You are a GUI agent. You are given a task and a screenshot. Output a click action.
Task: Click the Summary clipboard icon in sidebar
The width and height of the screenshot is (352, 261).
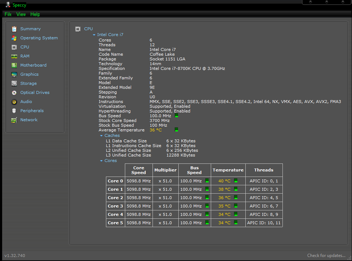coord(14,29)
